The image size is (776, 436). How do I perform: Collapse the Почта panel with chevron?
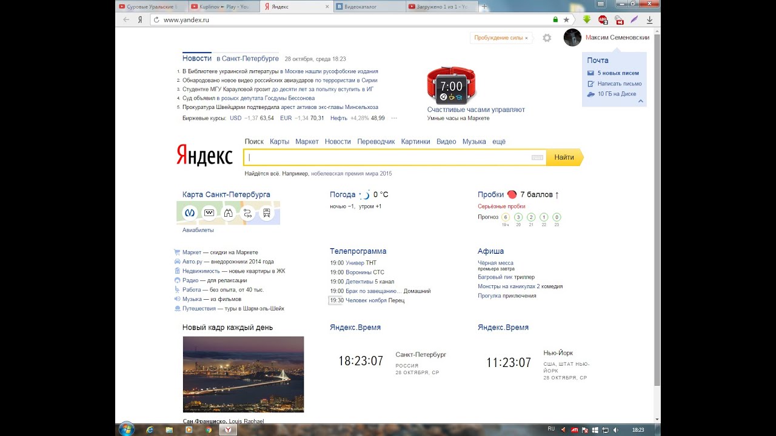(x=641, y=101)
